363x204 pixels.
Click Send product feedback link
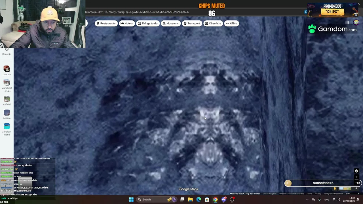333,194
